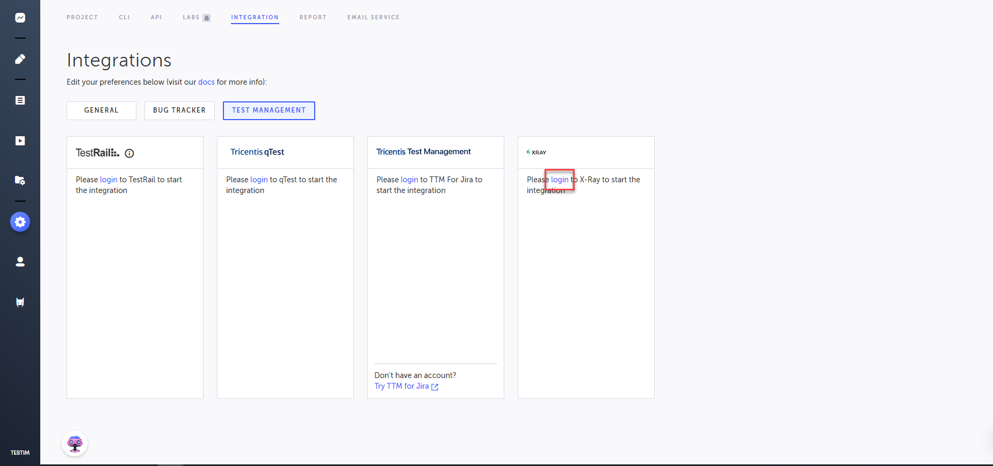Select the highlighted settings gear icon
Screen dimensions: 993x466
point(20,221)
